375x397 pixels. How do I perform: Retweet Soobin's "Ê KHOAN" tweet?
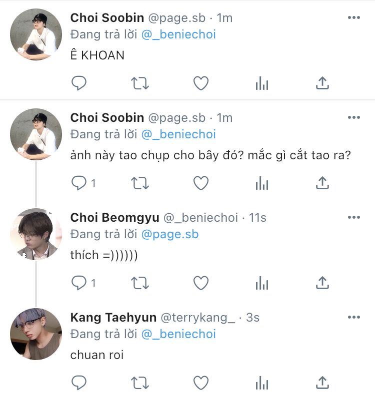coord(140,83)
